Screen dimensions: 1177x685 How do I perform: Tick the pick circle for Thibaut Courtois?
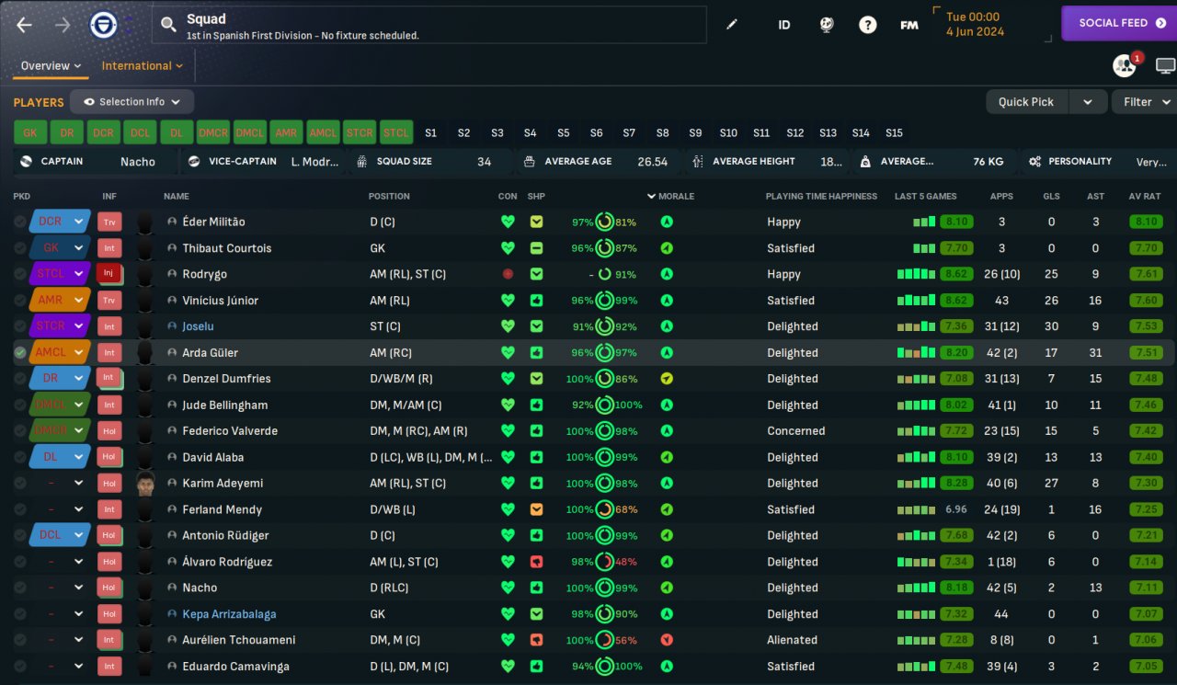point(20,248)
